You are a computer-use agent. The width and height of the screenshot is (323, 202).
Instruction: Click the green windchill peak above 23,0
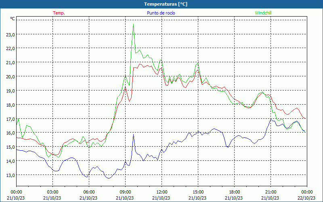pos(134,24)
